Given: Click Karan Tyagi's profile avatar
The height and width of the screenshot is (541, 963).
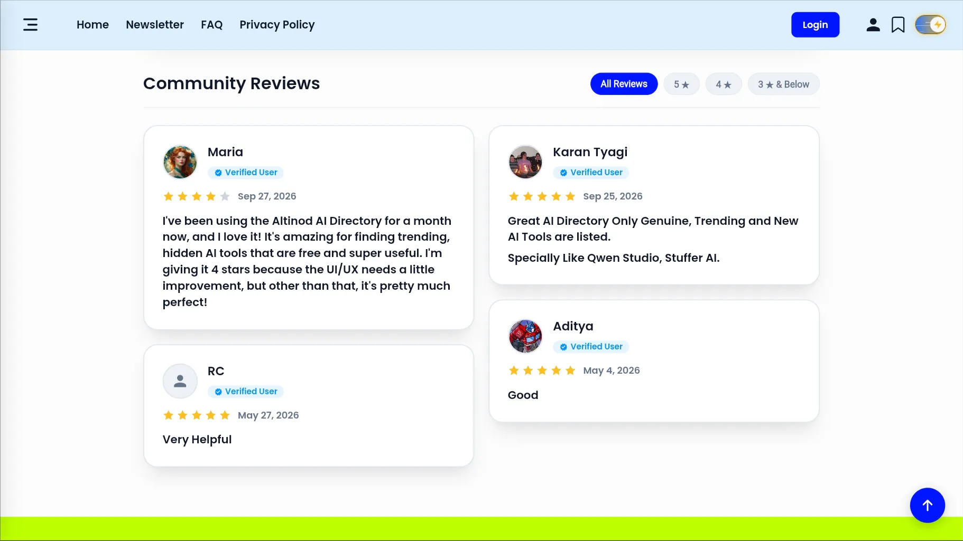Looking at the screenshot, I should pyautogui.click(x=525, y=162).
